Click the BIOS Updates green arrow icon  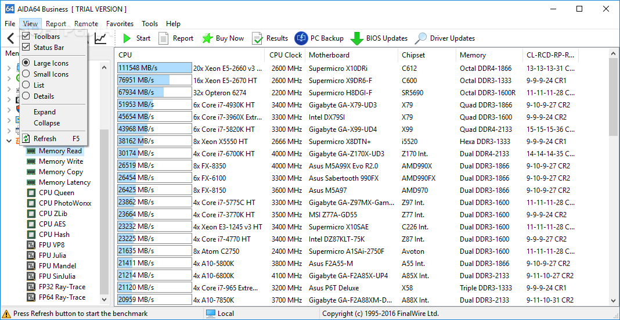(357, 38)
